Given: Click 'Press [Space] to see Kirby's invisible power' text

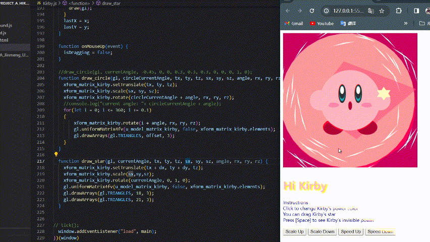Looking at the screenshot, I should 328,220.
